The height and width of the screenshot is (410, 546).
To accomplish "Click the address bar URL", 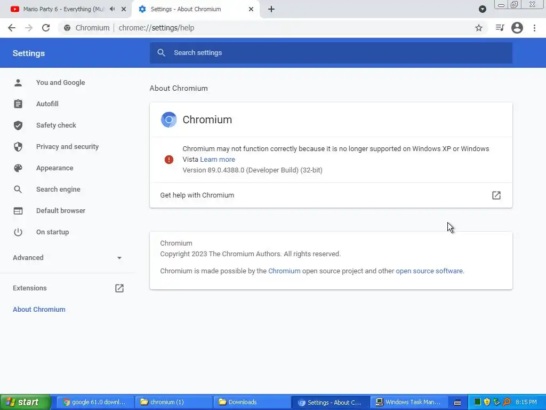I will tap(156, 28).
